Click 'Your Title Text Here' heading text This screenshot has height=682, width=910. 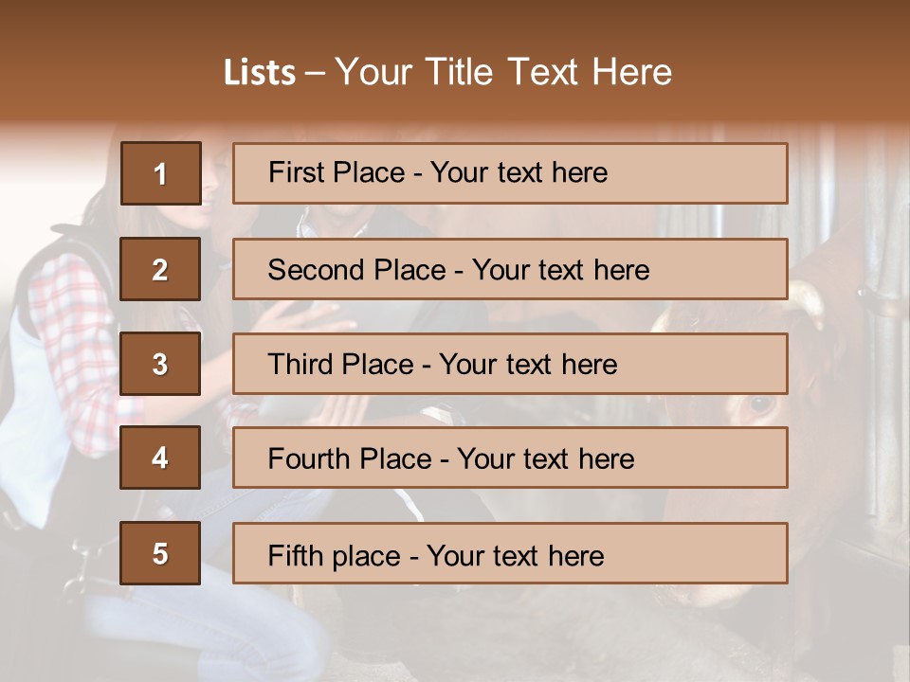(x=503, y=73)
